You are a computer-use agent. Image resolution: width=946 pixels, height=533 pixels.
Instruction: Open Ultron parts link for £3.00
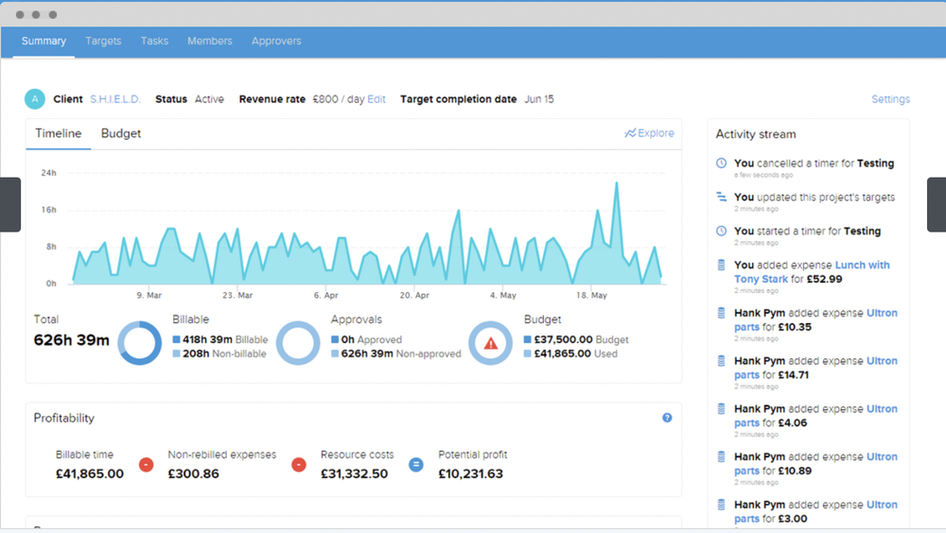pyautogui.click(x=815, y=512)
